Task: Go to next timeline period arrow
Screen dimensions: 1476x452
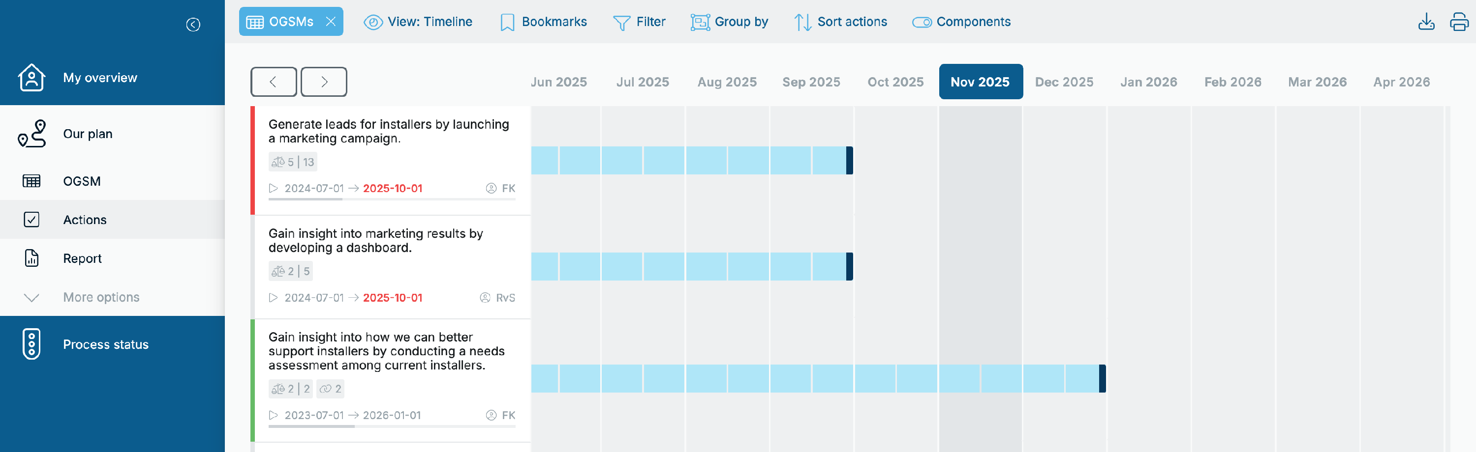Action: point(324,82)
